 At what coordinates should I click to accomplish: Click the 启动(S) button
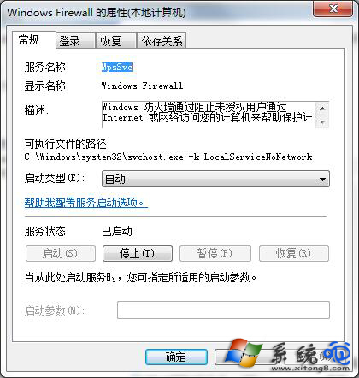point(61,253)
